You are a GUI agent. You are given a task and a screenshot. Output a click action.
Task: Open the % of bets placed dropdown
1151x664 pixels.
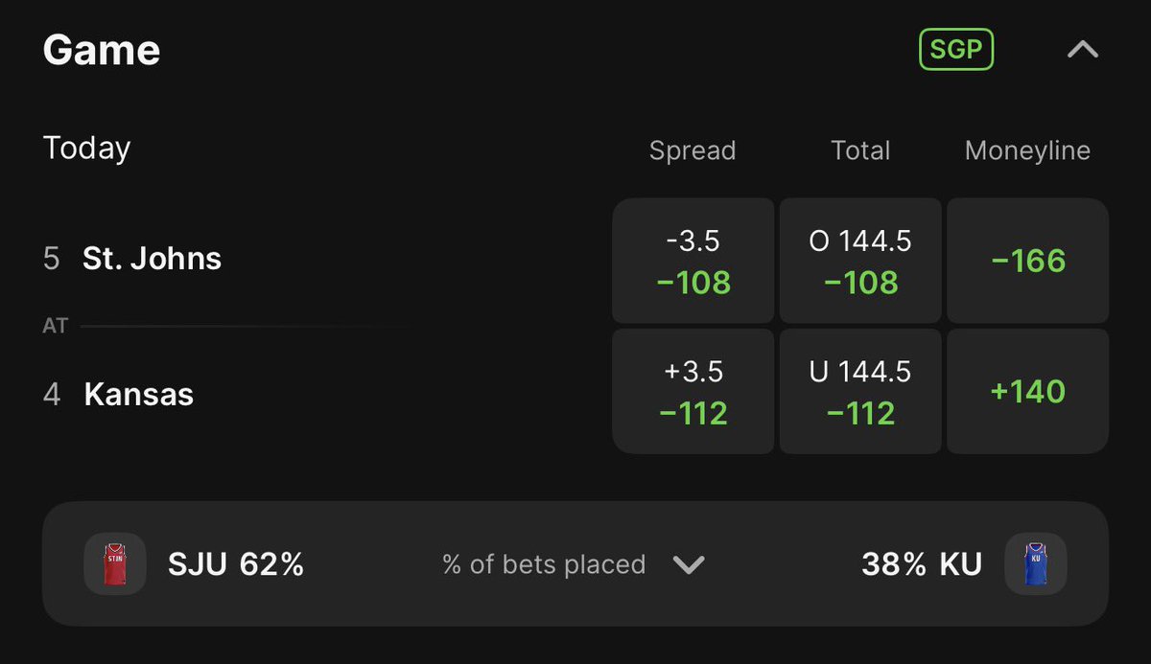[x=689, y=564]
